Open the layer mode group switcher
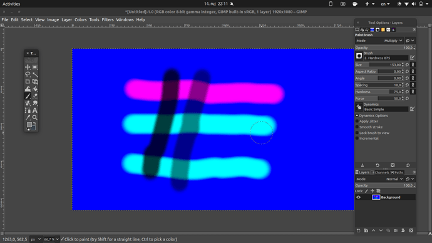The width and height of the screenshot is (432, 243). point(410,179)
